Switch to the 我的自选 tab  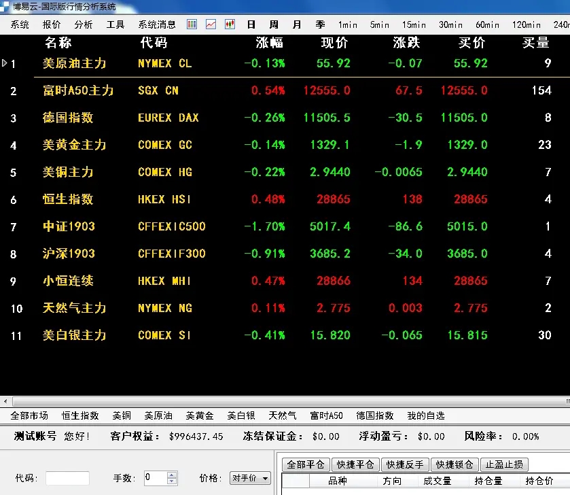426,415
